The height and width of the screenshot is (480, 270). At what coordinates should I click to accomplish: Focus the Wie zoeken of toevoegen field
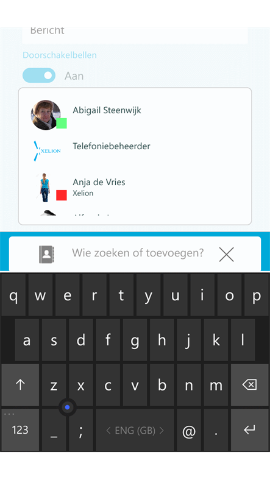click(138, 253)
